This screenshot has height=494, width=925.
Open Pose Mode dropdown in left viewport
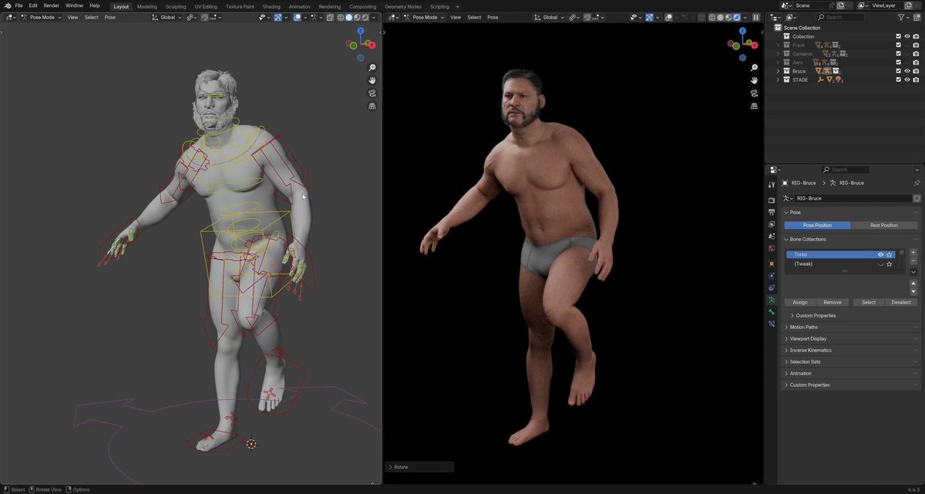41,17
